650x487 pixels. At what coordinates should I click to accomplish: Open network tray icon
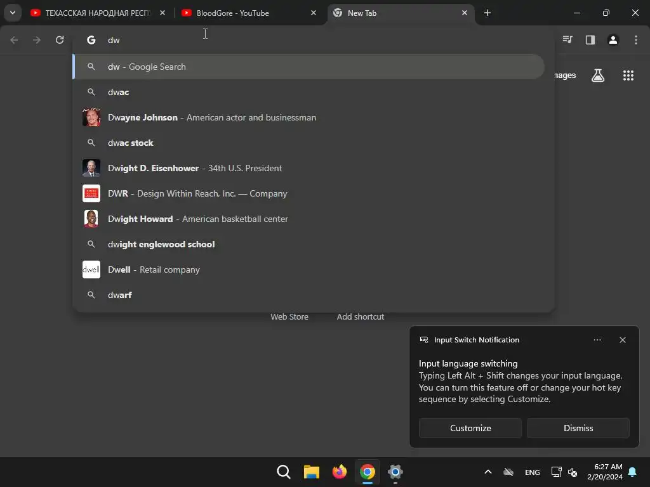coord(556,472)
